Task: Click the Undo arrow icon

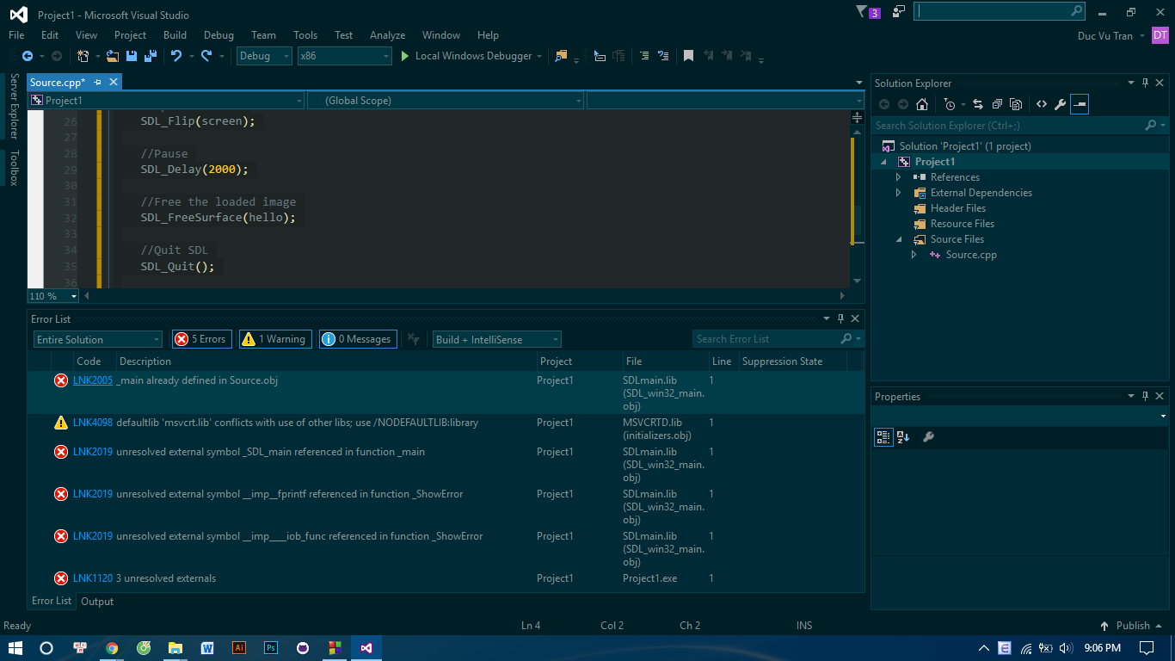Action: (x=175, y=56)
